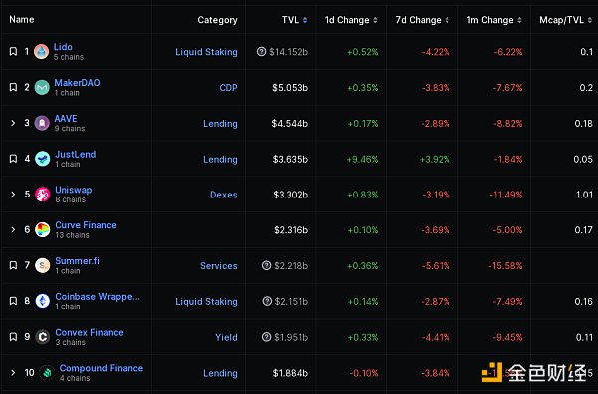Screen dimensions: 598x394
Task: Expand the Uniswap row chevron
Action: coord(13,194)
